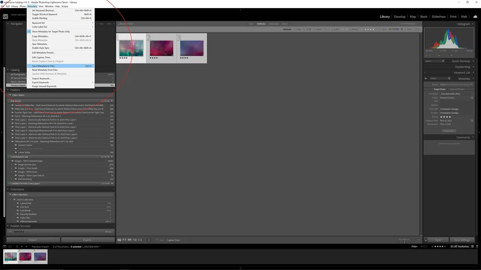
Task: Select Copy Metadata... from the menu
Action: pyautogui.click(x=61, y=36)
